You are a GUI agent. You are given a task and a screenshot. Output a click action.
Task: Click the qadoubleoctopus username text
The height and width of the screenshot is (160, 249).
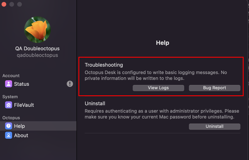pyautogui.click(x=37, y=55)
